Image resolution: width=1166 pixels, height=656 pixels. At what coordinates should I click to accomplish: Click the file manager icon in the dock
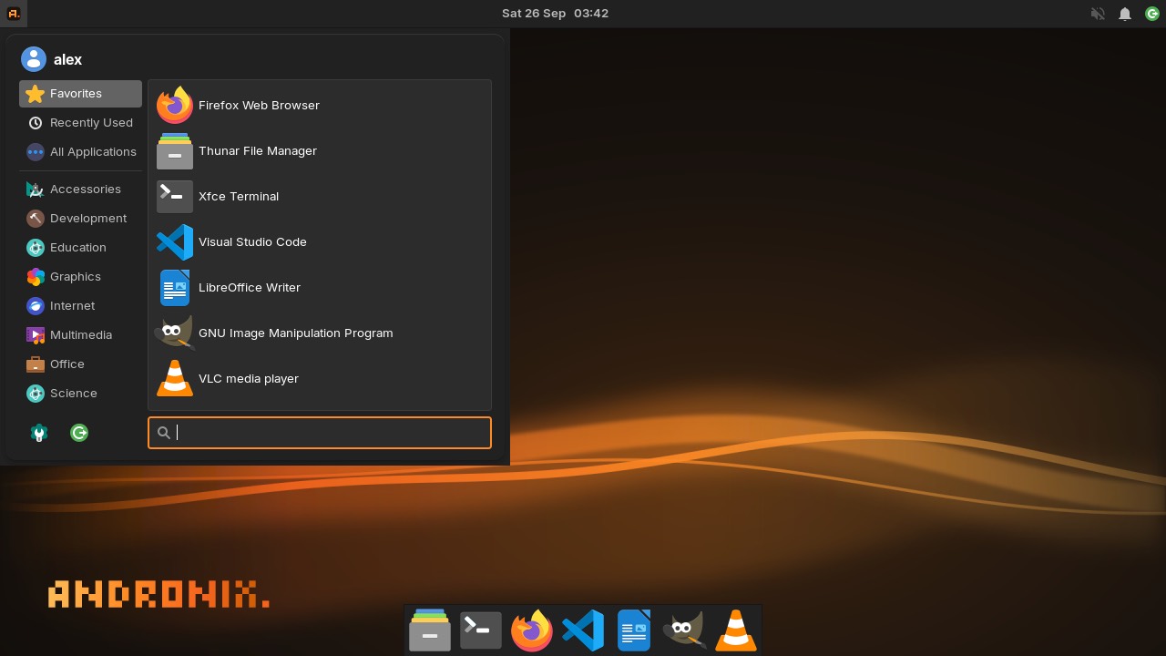click(430, 630)
